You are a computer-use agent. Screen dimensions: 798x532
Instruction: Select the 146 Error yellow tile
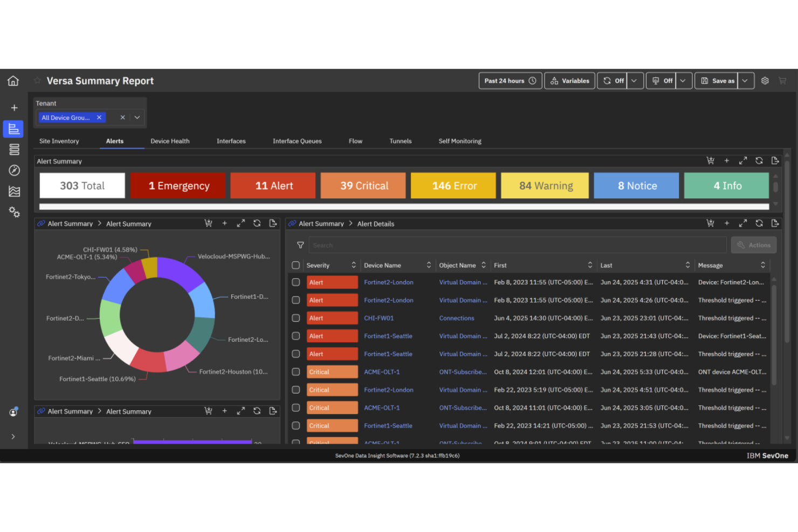454,186
